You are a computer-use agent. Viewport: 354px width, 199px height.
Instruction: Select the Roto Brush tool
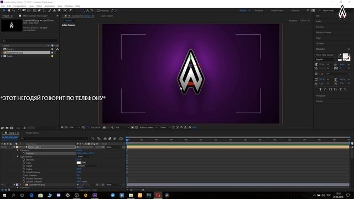point(65,11)
